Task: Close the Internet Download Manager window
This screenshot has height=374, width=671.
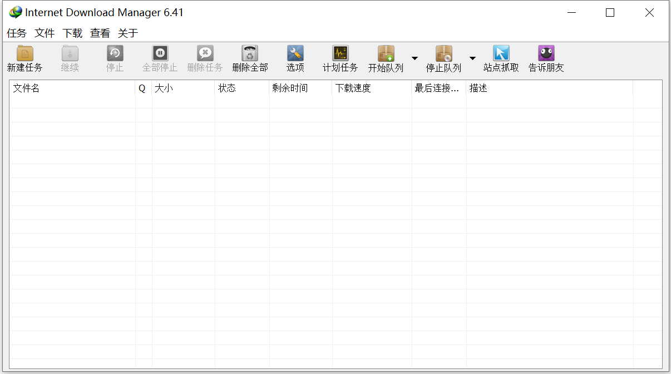Action: pos(649,12)
